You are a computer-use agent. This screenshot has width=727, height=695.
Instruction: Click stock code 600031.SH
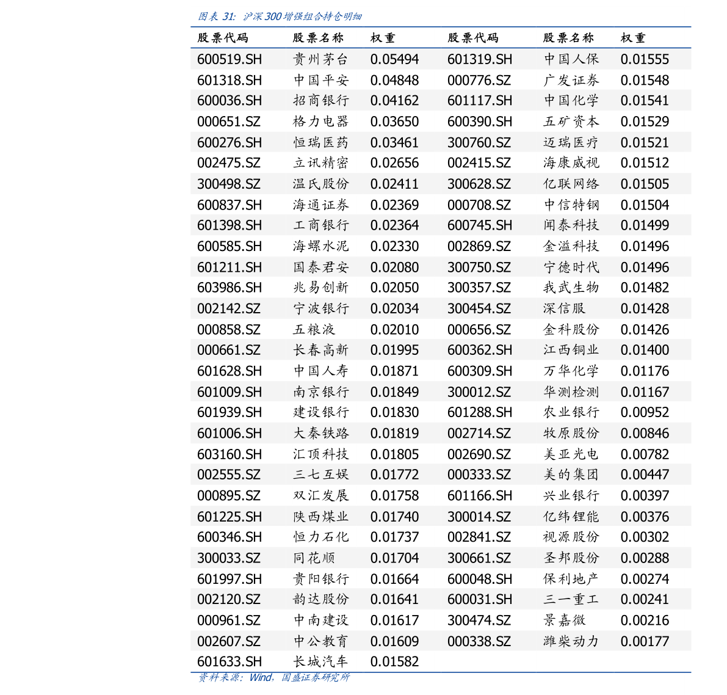click(479, 599)
